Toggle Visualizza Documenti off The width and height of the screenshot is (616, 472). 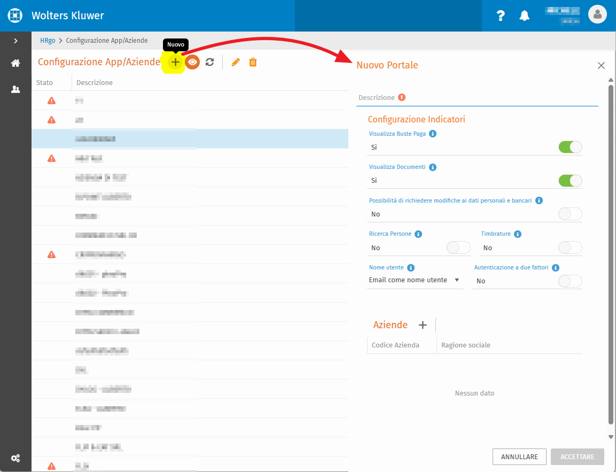pos(570,180)
